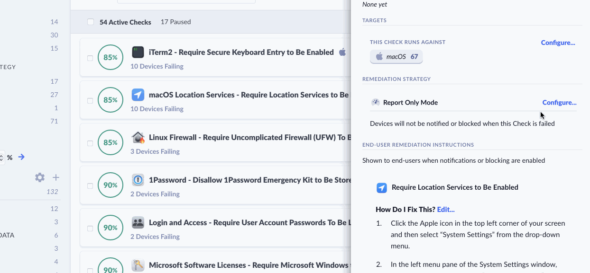Click the 1Password app icon

click(x=138, y=180)
